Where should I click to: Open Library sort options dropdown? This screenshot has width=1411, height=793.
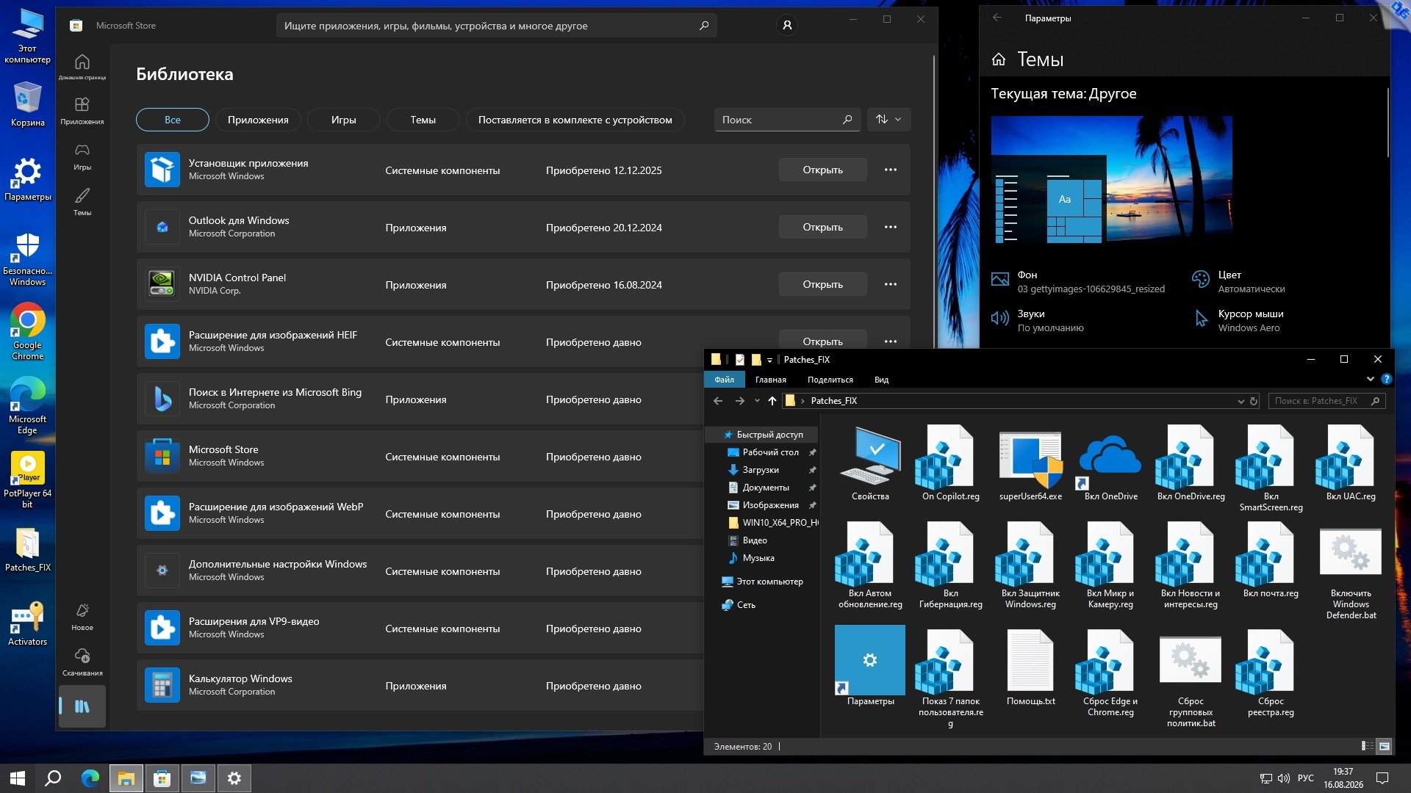(x=888, y=120)
